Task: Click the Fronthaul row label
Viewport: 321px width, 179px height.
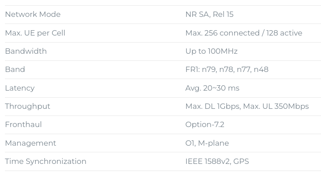Action: (x=23, y=124)
